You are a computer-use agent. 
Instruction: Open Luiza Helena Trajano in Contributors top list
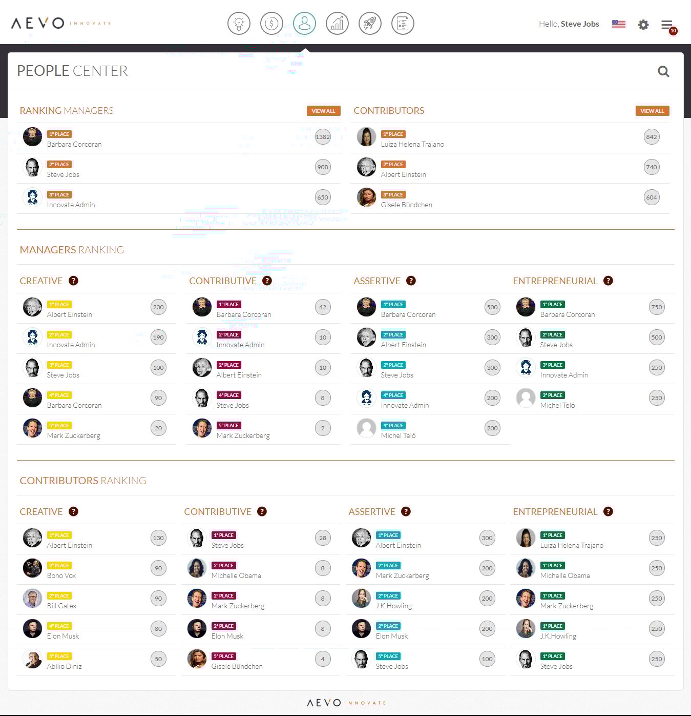(412, 145)
